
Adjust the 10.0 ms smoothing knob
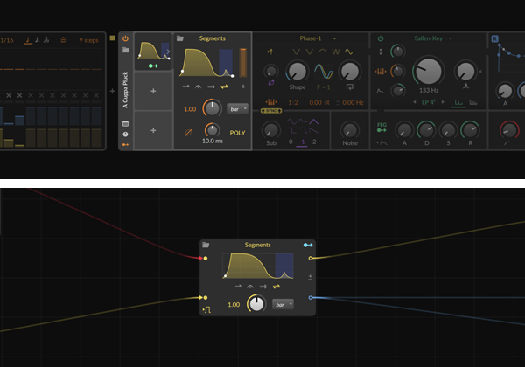coord(213,130)
